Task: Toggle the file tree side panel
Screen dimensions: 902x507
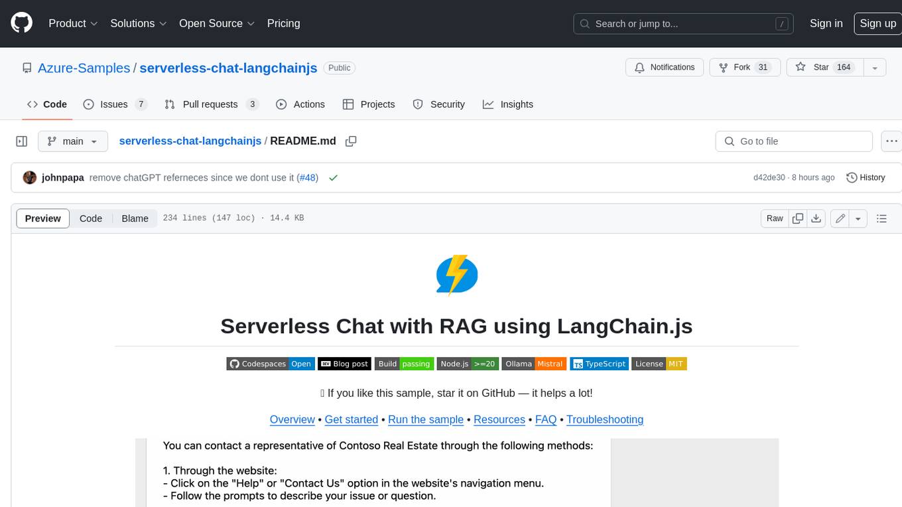Action: coord(21,141)
